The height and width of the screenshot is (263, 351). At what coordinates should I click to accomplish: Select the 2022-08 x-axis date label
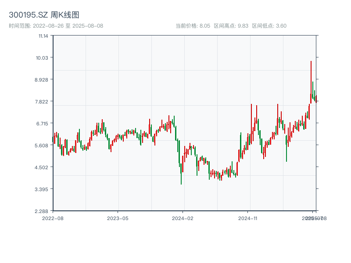click(53, 218)
